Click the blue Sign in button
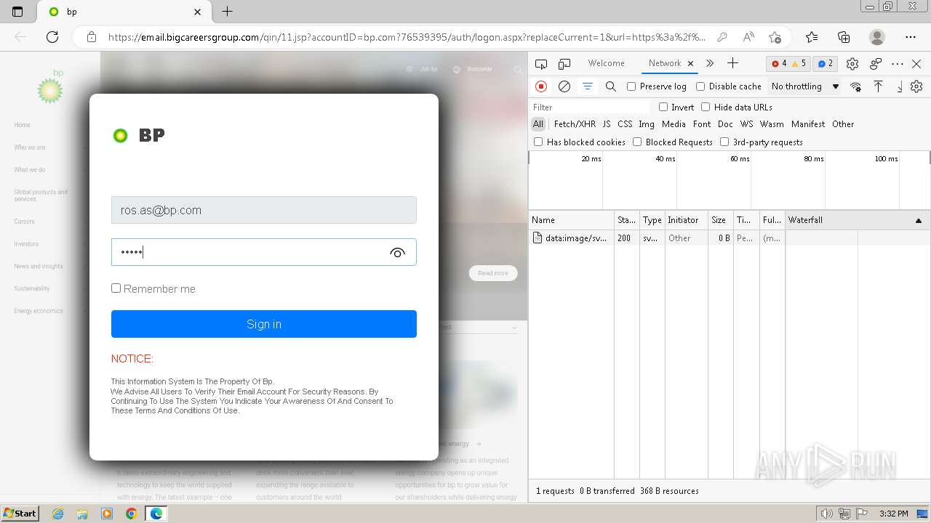The width and height of the screenshot is (931, 523). tap(264, 324)
